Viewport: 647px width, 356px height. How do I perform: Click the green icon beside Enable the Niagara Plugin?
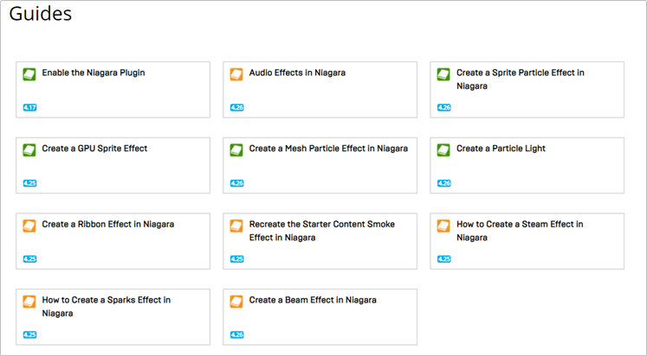click(29, 74)
